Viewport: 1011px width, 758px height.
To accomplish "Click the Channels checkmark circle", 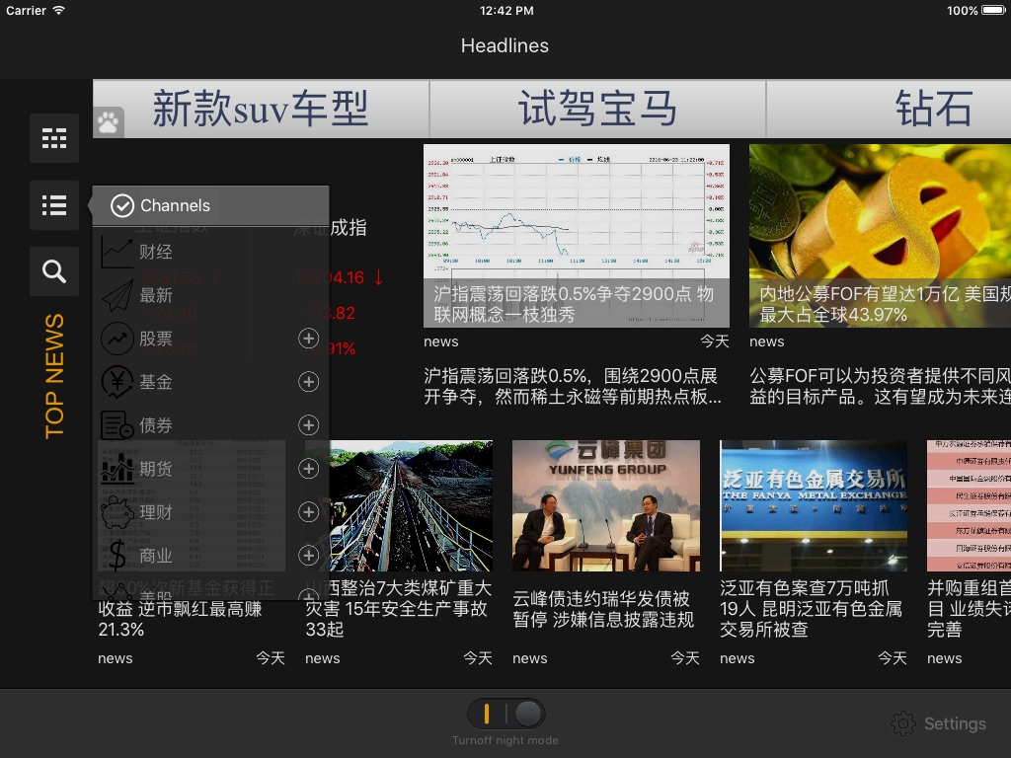I will point(122,205).
